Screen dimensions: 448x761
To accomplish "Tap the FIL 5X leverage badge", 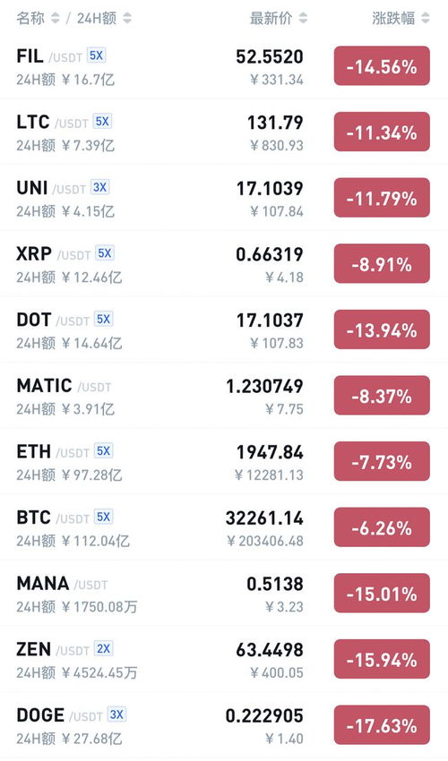I will (96, 56).
